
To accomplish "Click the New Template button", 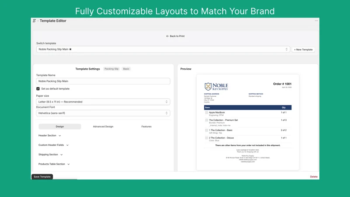I will [x=303, y=49].
